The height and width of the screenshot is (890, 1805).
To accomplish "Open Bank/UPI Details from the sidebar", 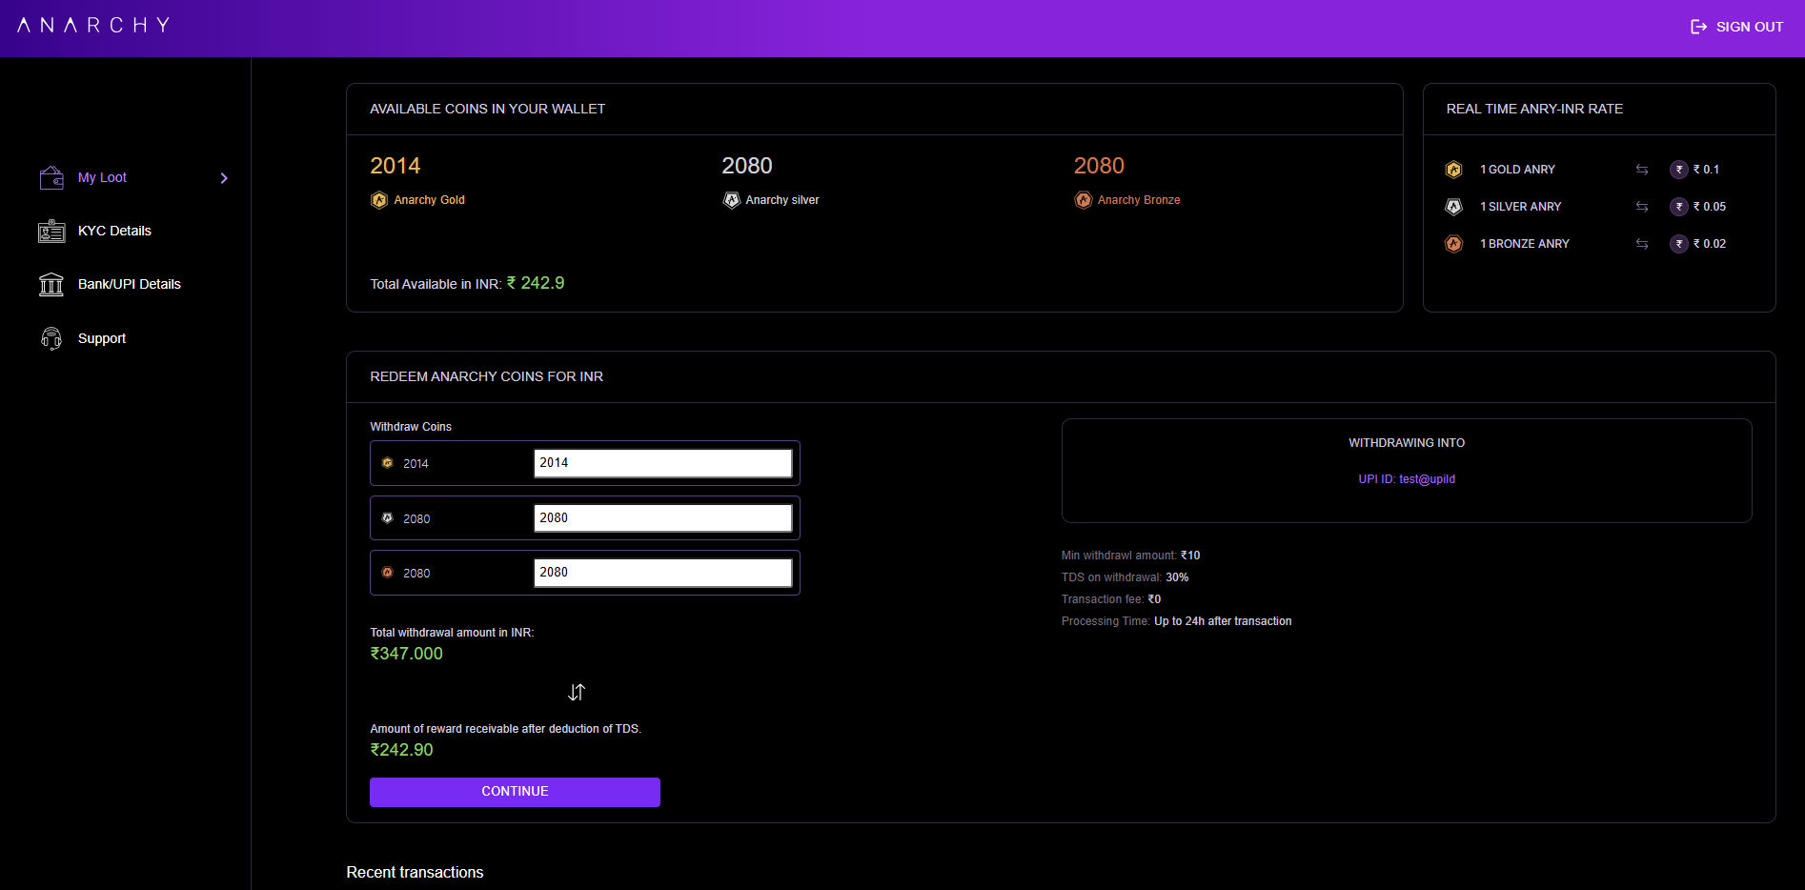I will point(129,284).
